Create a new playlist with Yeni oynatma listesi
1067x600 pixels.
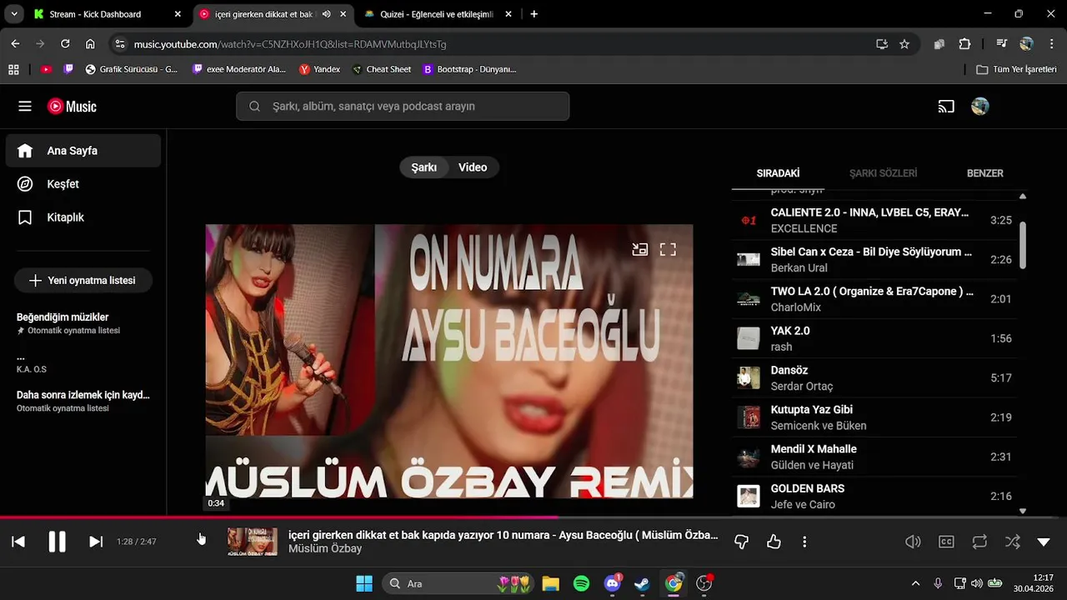tap(83, 281)
